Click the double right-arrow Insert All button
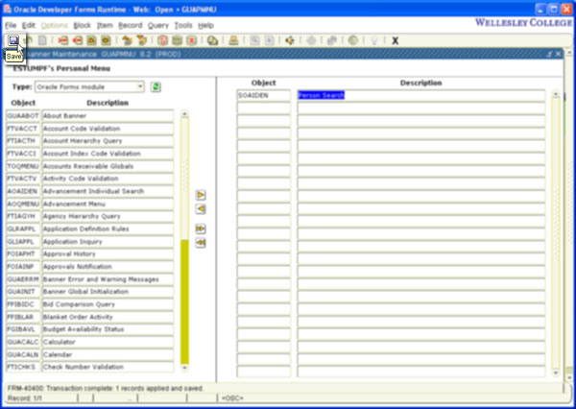This screenshot has width=576, height=409. (x=201, y=229)
